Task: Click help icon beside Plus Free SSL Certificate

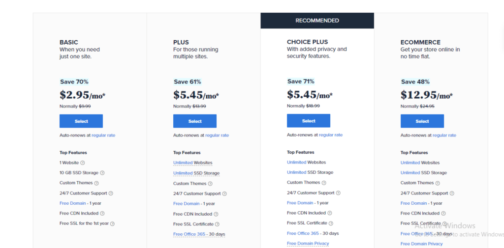Action: (217, 224)
